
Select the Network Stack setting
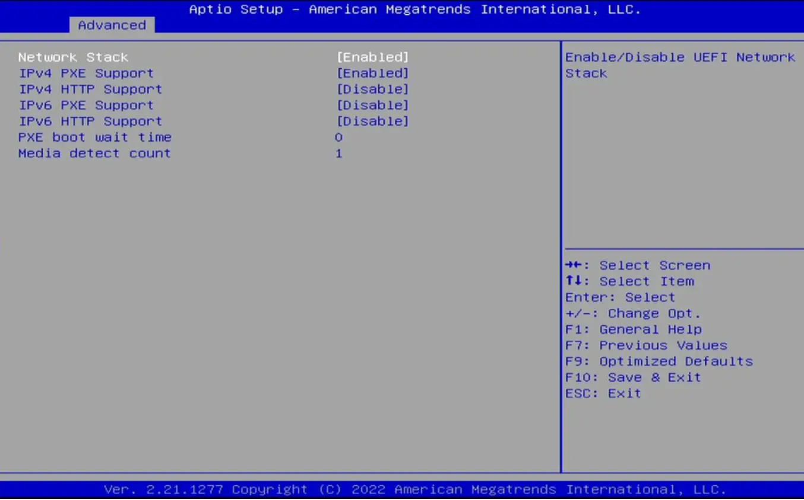tap(72, 57)
